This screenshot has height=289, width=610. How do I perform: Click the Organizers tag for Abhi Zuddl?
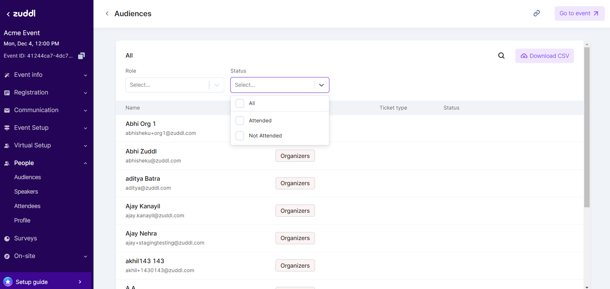click(295, 156)
